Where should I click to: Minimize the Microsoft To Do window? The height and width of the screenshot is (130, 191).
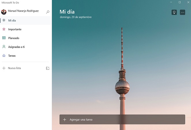point(171,2)
